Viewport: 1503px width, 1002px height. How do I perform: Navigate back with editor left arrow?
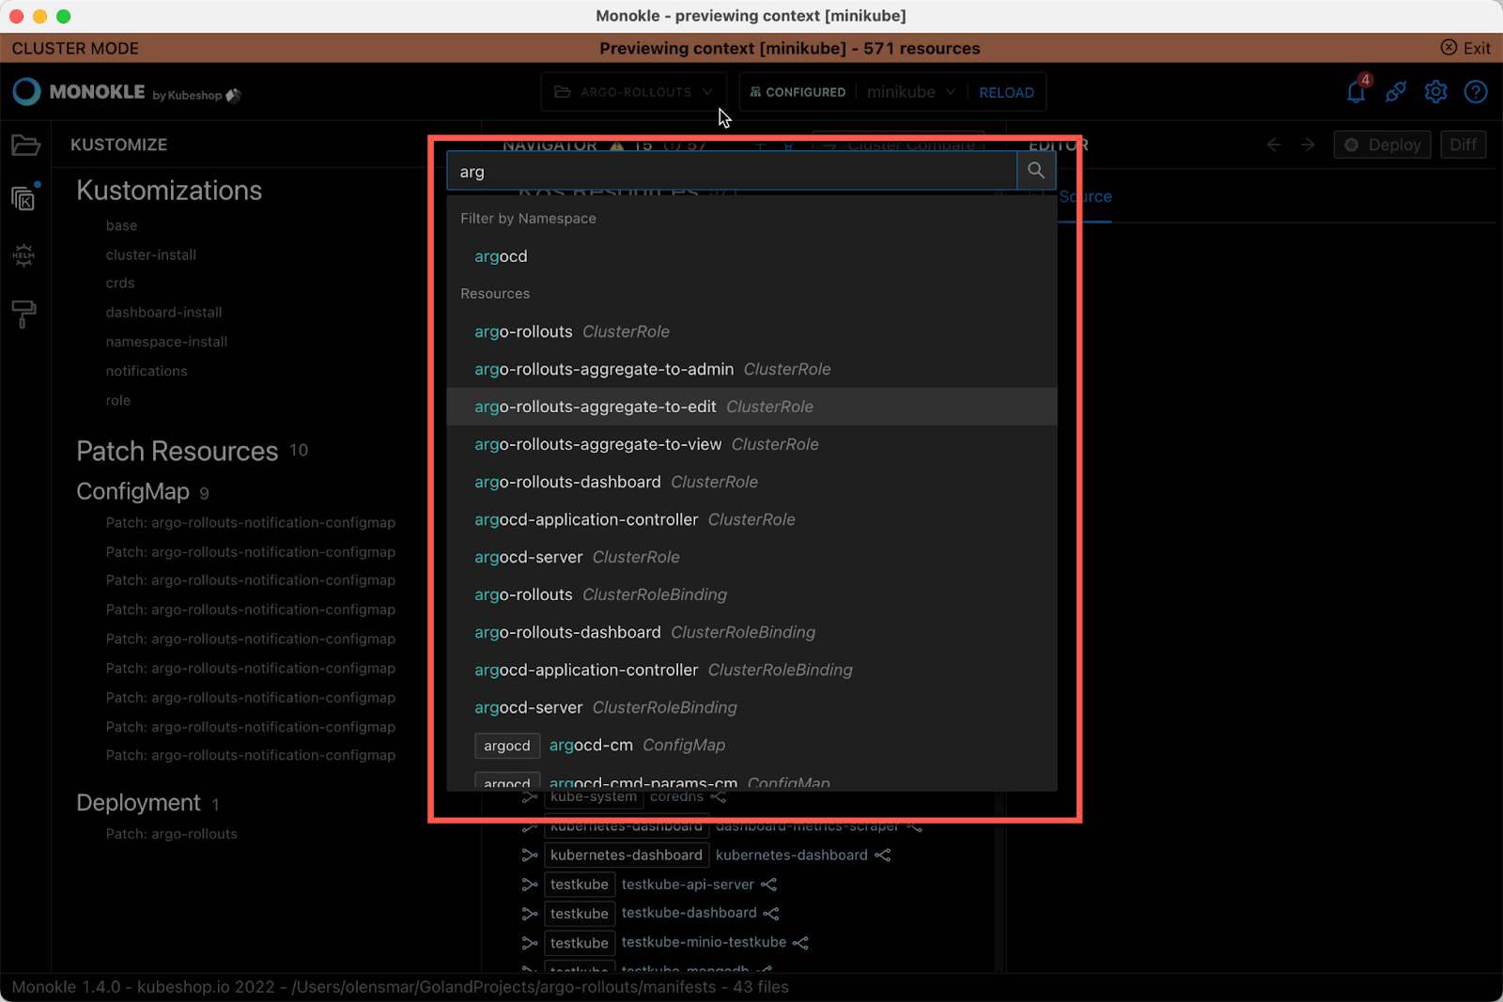(1274, 145)
